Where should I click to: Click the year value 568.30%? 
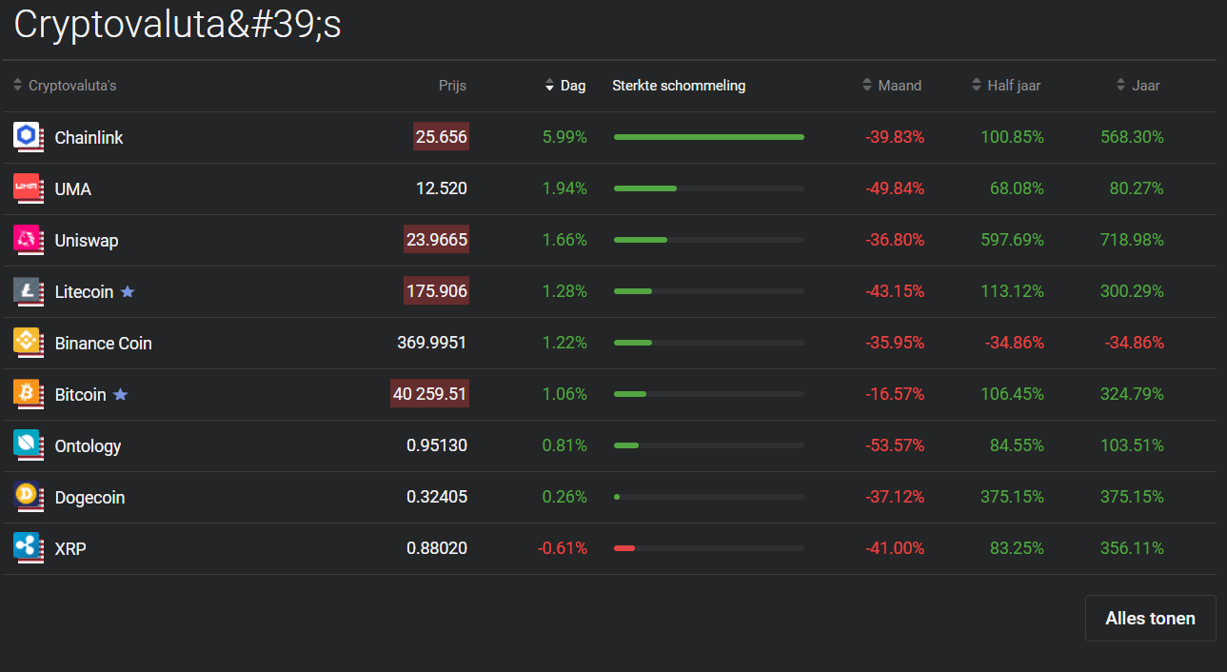(1132, 137)
